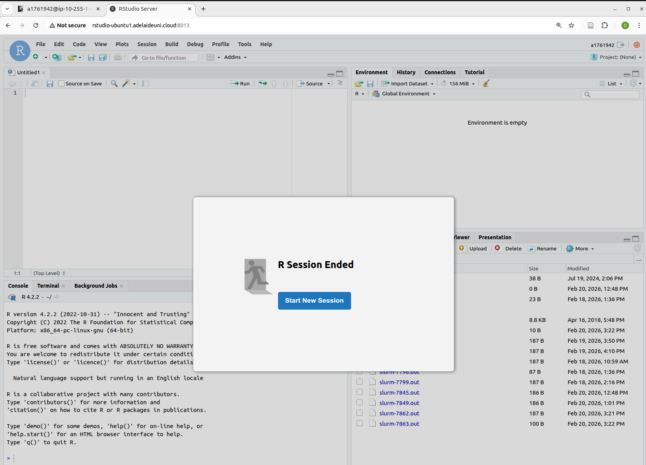Open the Global Environment dropdown
Image resolution: width=646 pixels, height=465 pixels.
(404, 94)
